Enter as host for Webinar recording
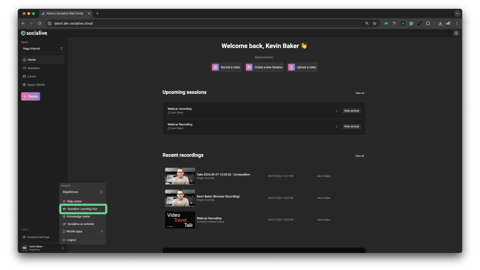Viewport: 480px width, 270px height. point(351,111)
